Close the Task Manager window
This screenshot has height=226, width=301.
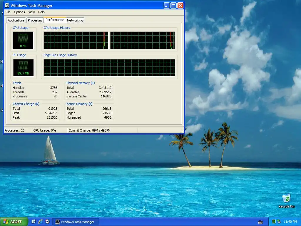180,5
